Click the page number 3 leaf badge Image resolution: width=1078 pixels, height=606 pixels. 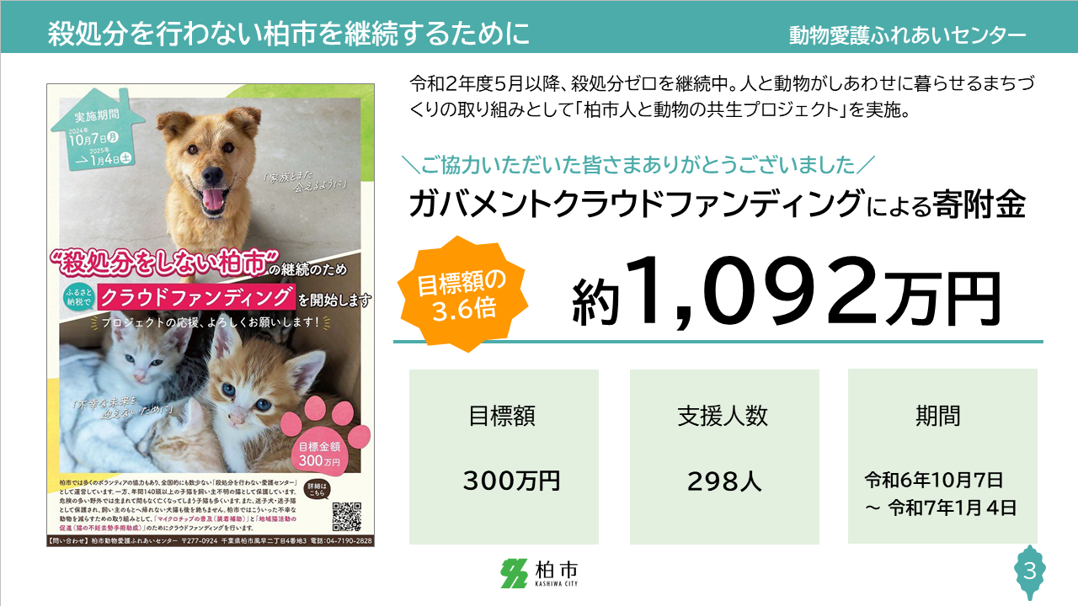tap(1029, 571)
